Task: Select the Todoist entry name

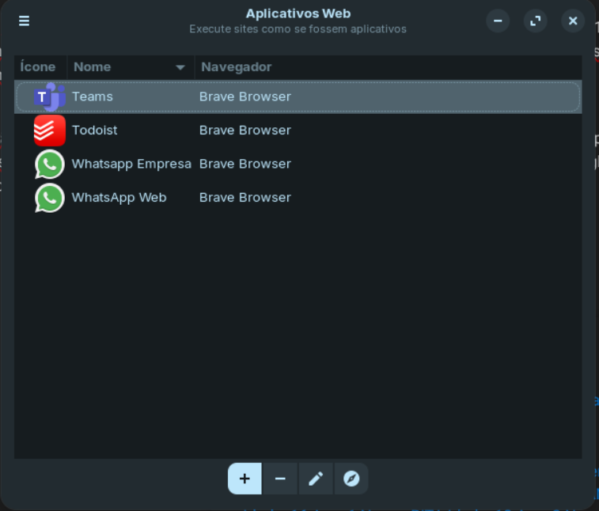Action: 94,131
